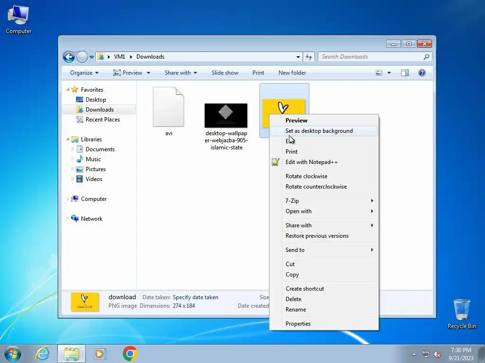Image resolution: width=485 pixels, height=363 pixels.
Task: Go back using the Explorer Back arrow
Action: click(x=69, y=57)
